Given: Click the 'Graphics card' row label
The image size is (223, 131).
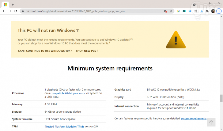Looking at the screenshot, I should point(123,90).
